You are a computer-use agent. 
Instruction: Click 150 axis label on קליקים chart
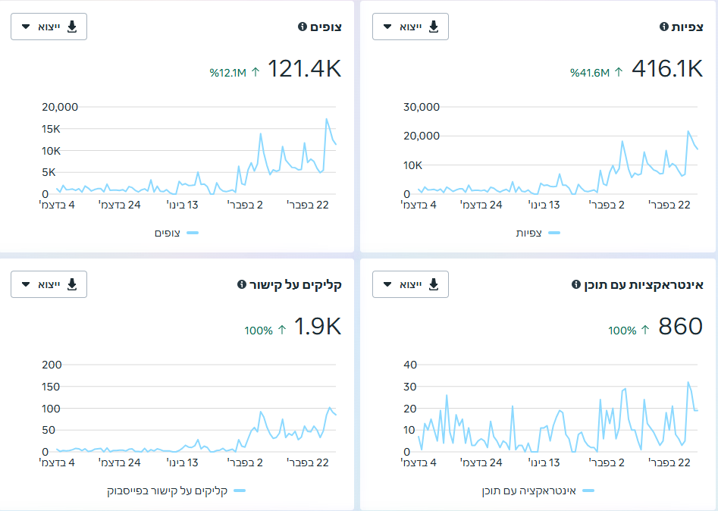[52, 387]
